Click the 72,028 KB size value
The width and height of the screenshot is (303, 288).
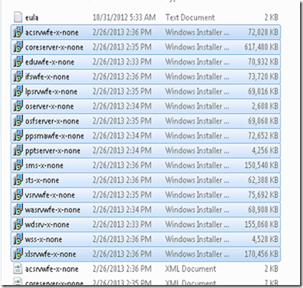(263, 32)
